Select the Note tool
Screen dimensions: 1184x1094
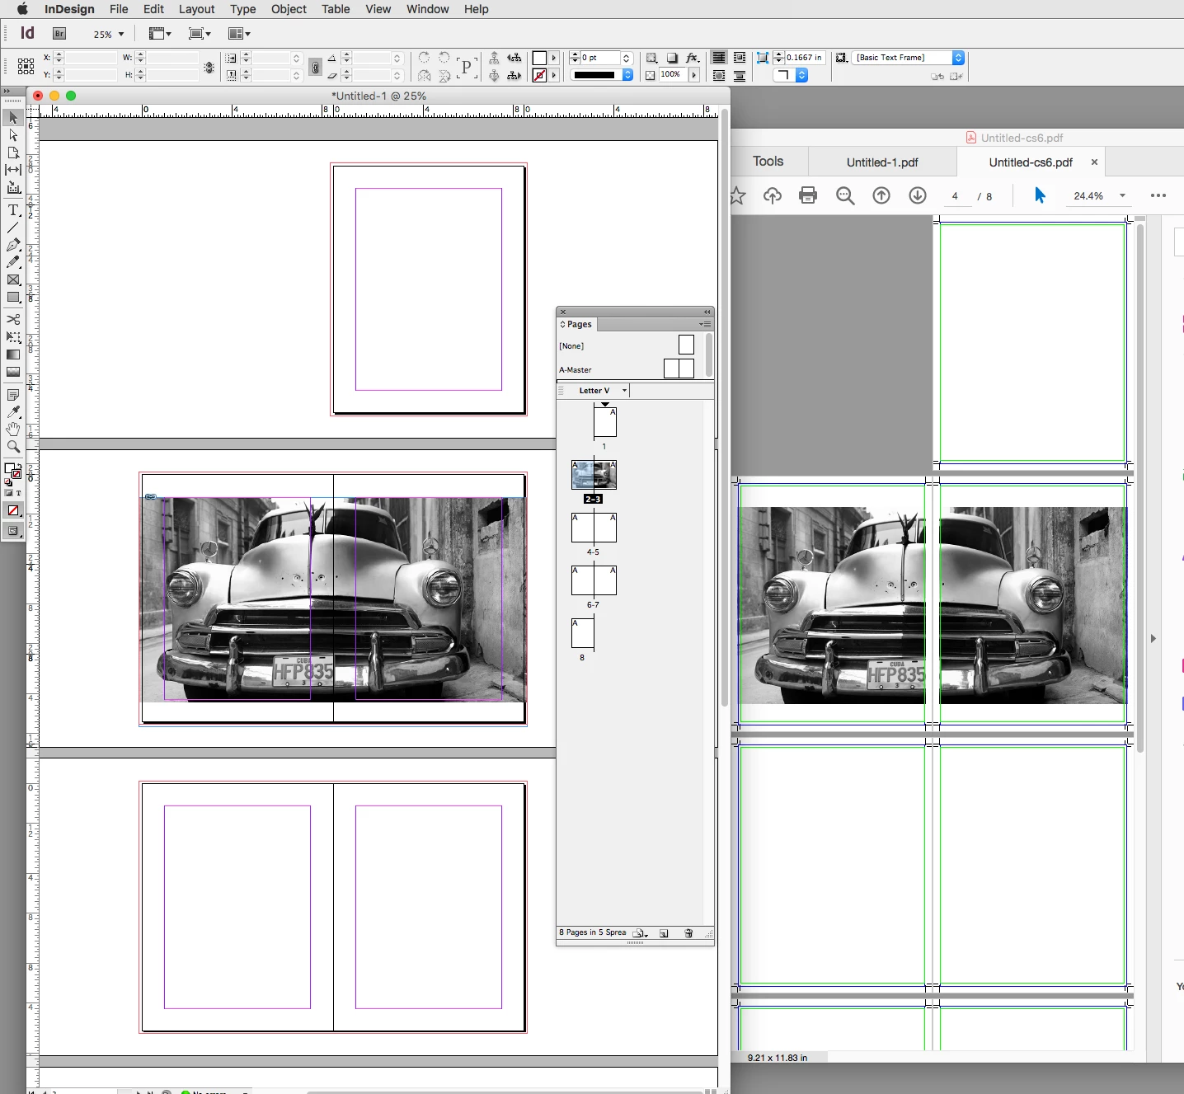coord(13,395)
